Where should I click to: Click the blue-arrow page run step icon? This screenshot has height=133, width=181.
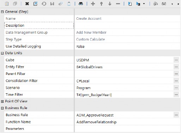tap(130, 4)
